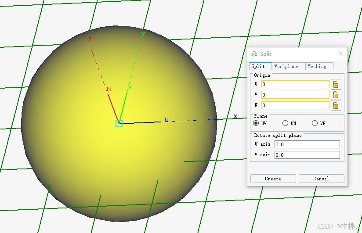Focus the Origin N input field
The width and height of the screenshot is (362, 233).
295,105
